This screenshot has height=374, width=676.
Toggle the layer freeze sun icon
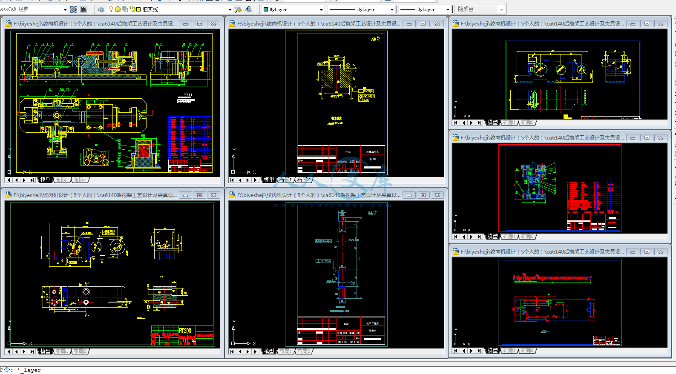point(118,9)
